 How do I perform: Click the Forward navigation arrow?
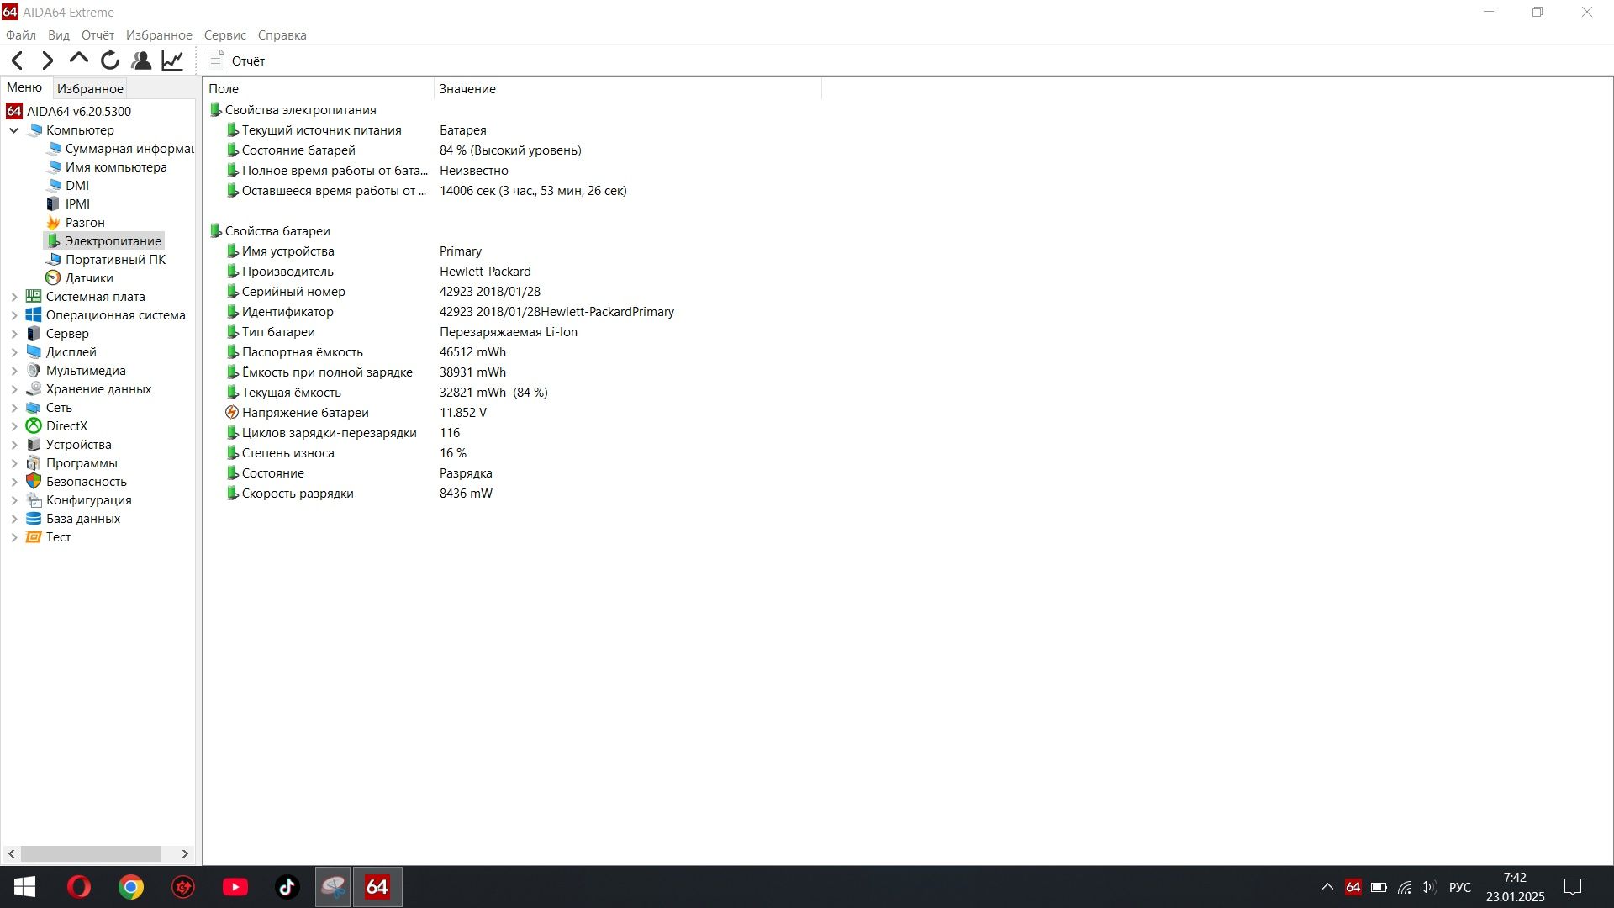[48, 61]
